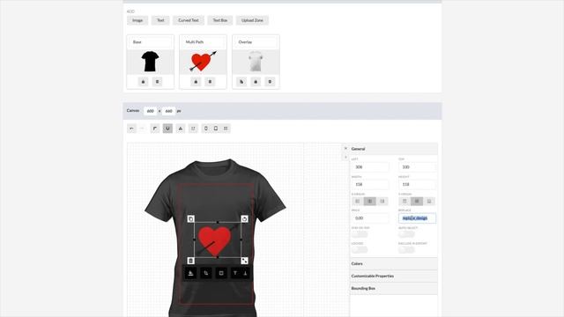
Task: Toggle the Stay On Top switch
Action: coord(360,234)
